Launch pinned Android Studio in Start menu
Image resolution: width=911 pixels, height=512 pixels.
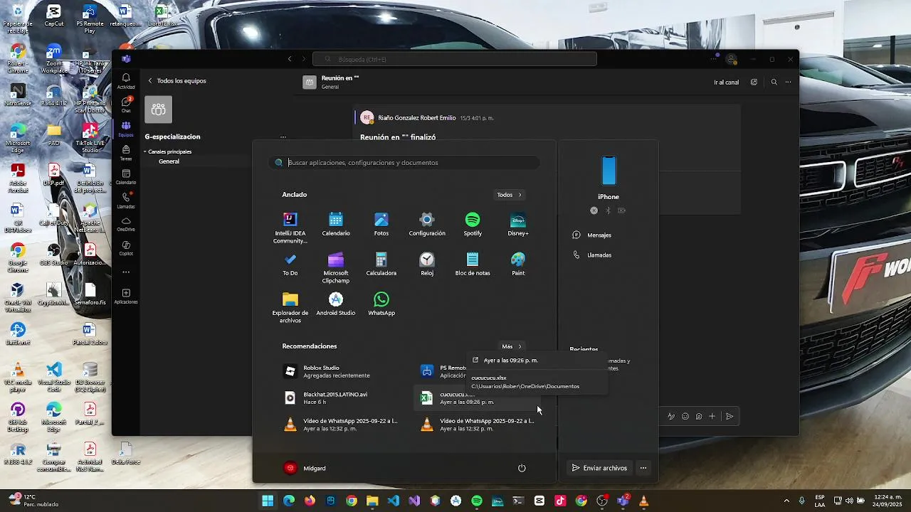pos(336,304)
